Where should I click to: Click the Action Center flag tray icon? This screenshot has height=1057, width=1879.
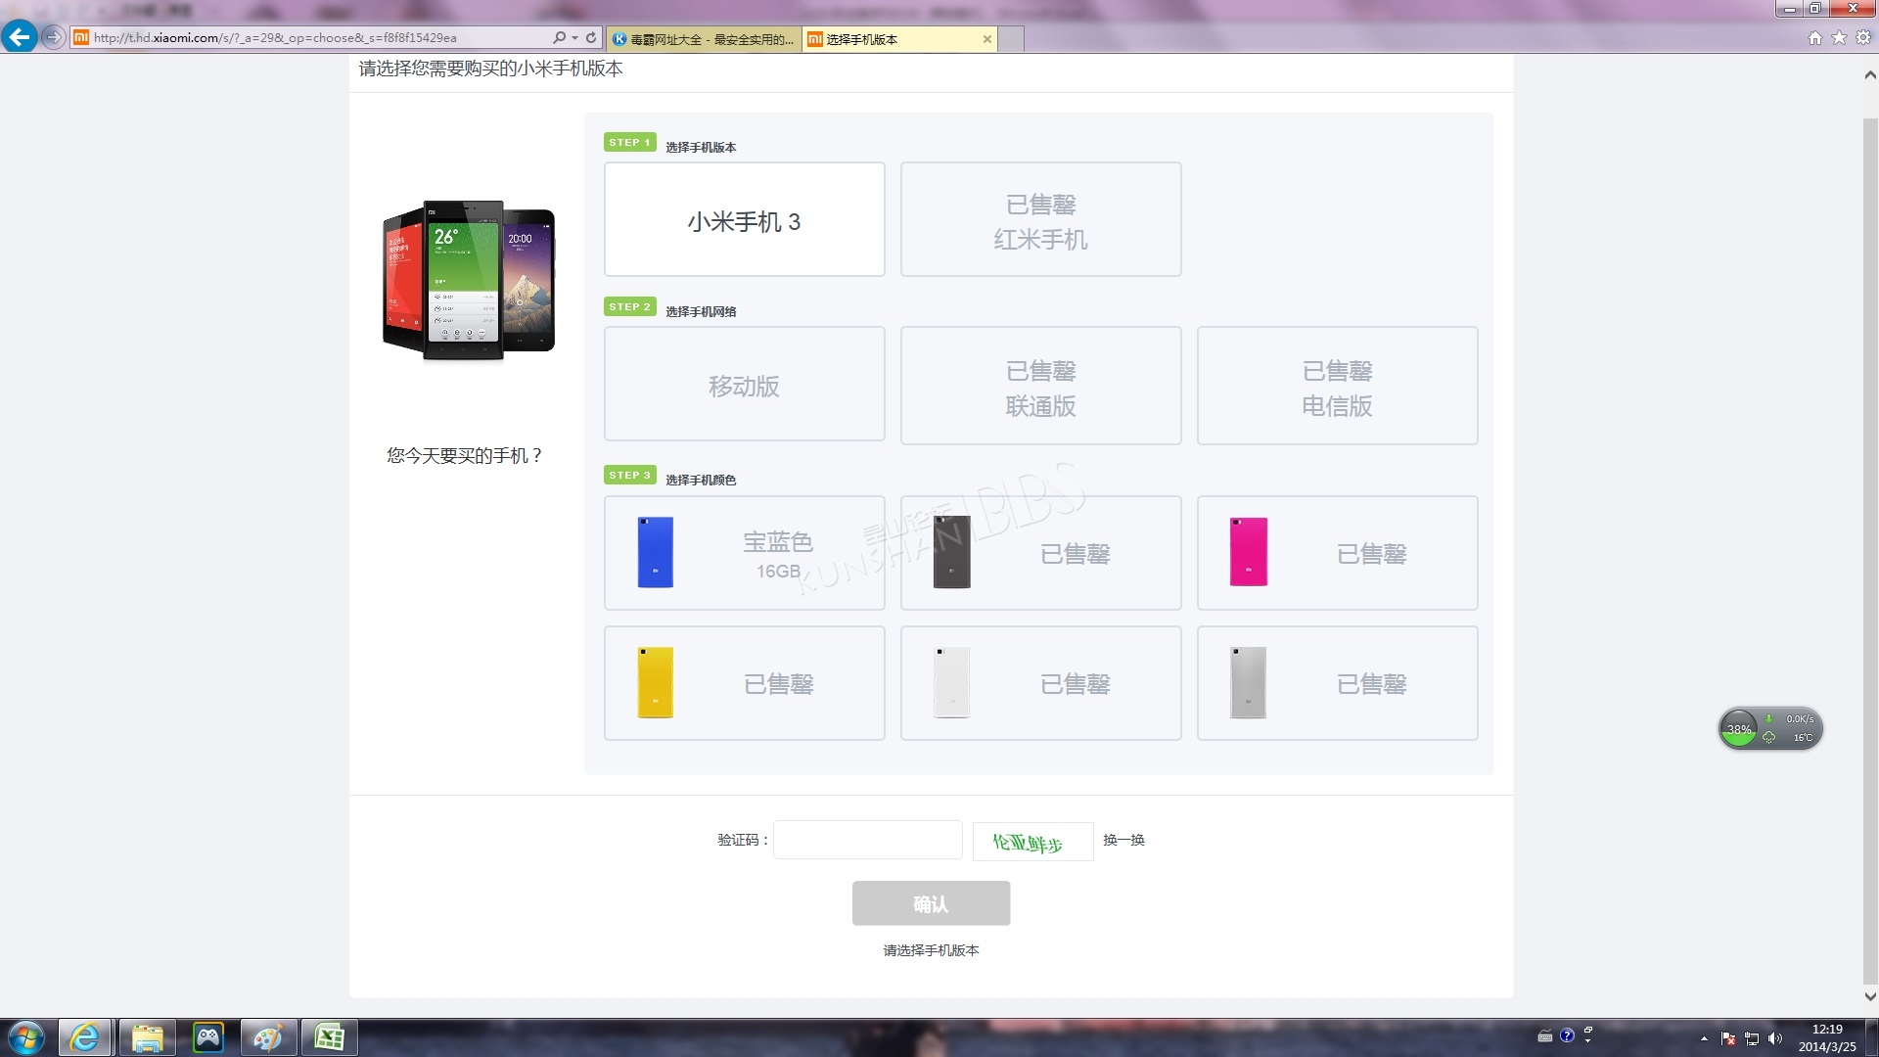[1728, 1038]
